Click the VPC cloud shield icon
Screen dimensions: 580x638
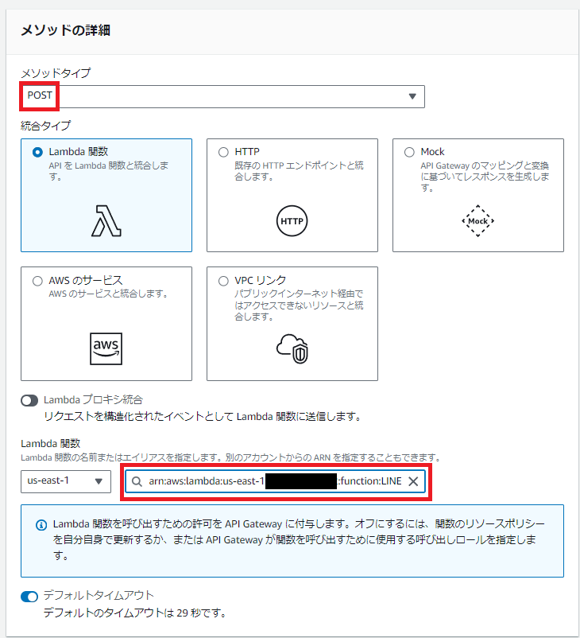tap(292, 348)
